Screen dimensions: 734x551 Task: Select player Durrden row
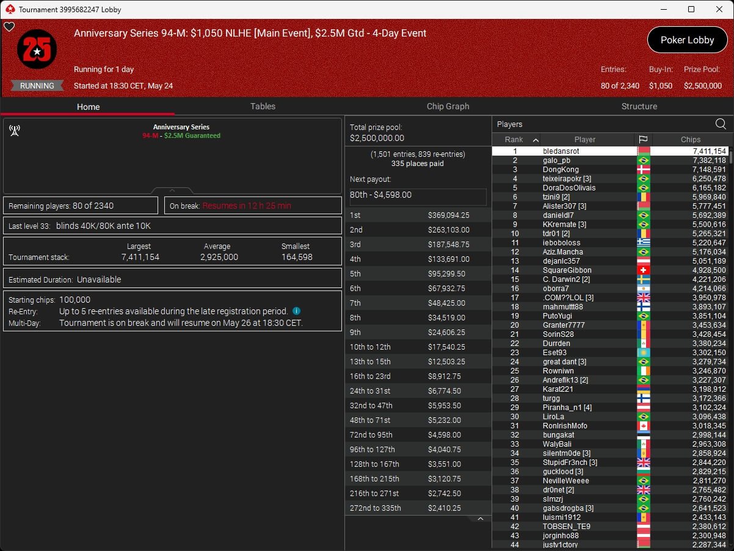[609, 343]
